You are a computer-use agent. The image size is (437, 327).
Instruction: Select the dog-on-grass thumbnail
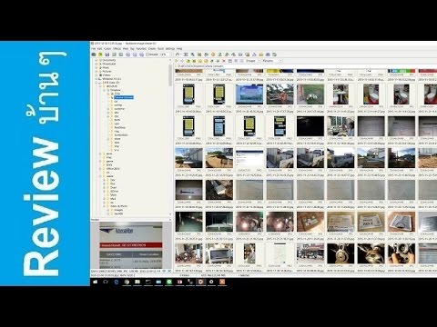(x=310, y=94)
